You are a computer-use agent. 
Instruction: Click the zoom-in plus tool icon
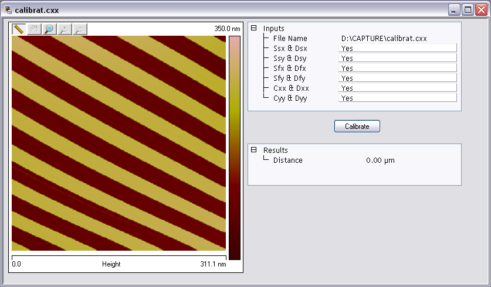(65, 29)
